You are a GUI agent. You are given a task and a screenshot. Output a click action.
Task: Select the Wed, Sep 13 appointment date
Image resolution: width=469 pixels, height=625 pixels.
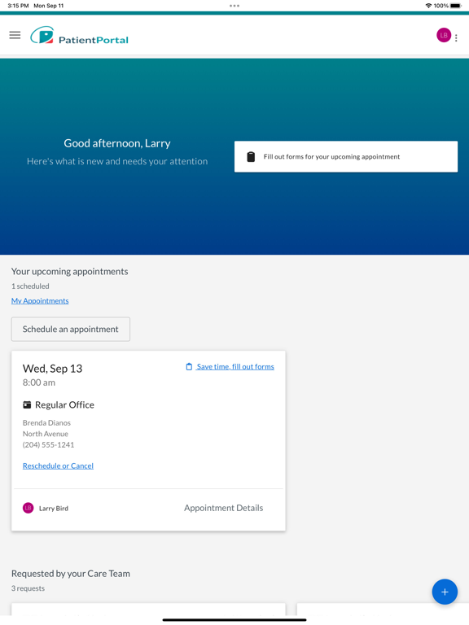[52, 369]
